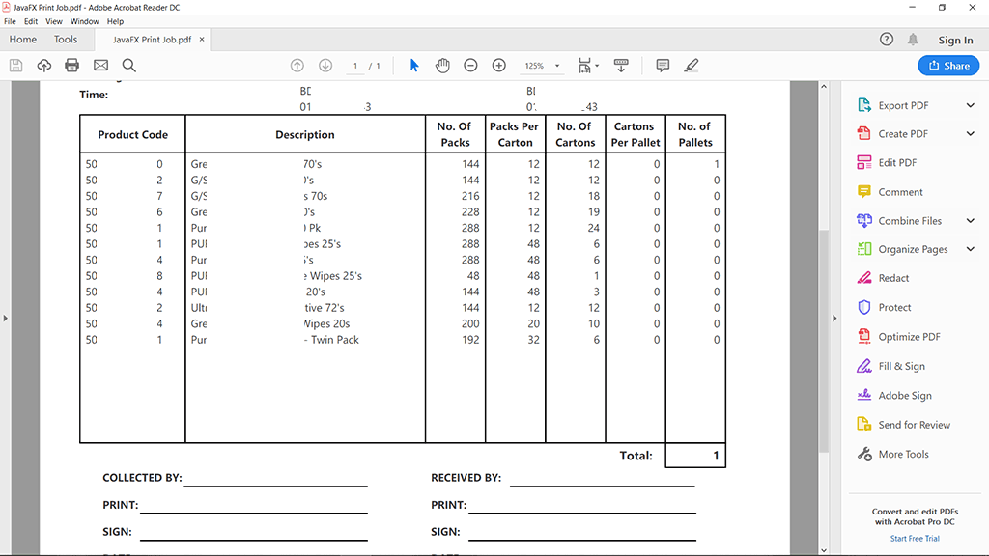989x556 pixels.
Task: Open Send for Review tool
Action: tap(914, 425)
